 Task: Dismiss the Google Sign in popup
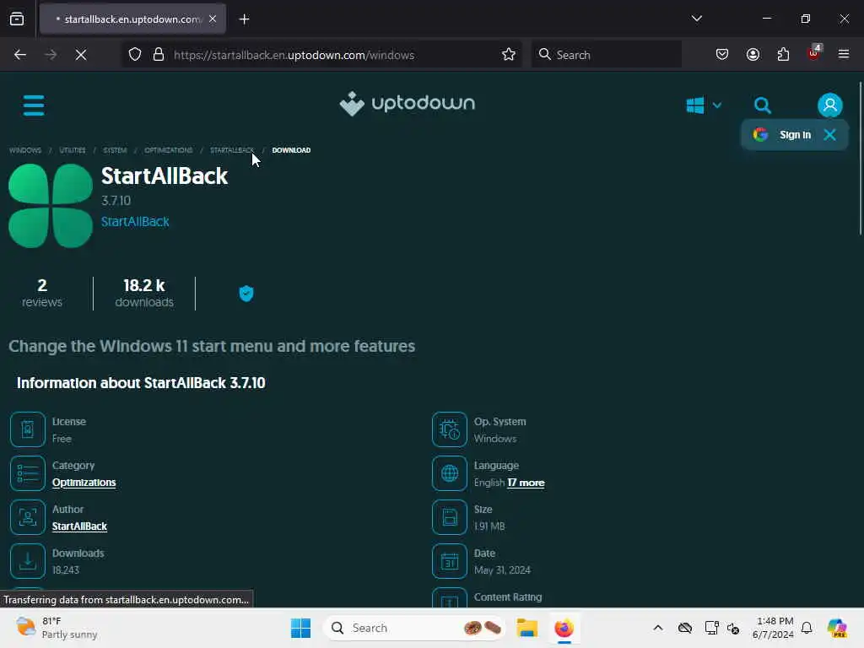click(x=830, y=134)
